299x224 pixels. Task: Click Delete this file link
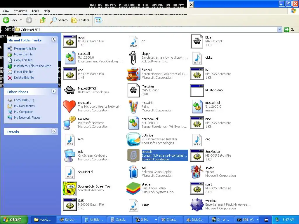point(24,78)
